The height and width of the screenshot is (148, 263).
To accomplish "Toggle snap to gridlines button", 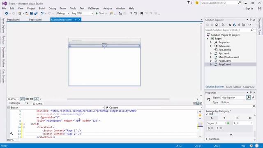I will click(32, 99).
